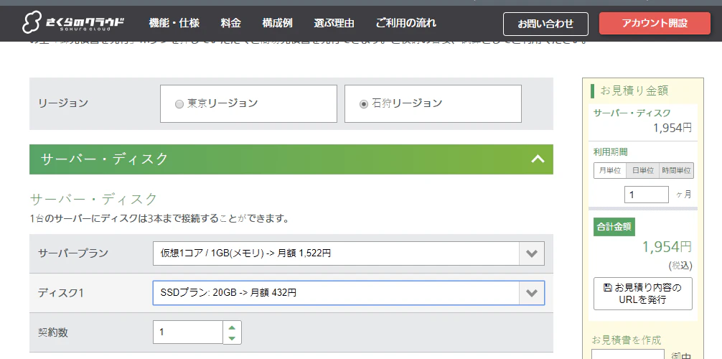Click お見積り内容のURLを発行 button
The image size is (722, 359).
(x=643, y=294)
